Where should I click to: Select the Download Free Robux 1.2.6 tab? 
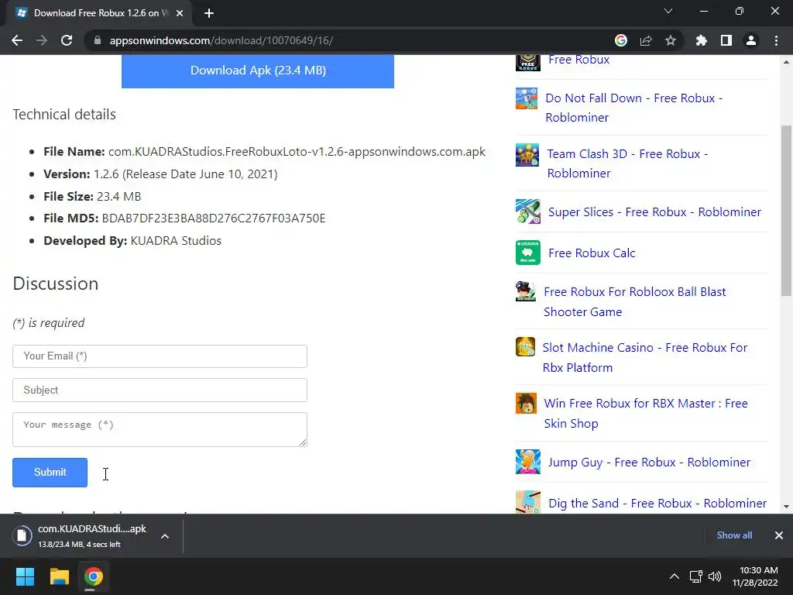pos(100,13)
